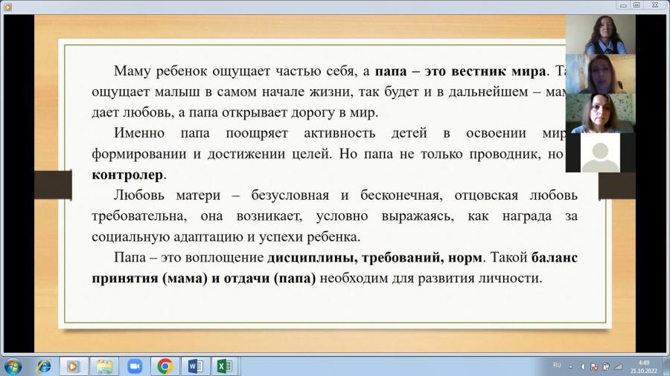
Task: Select the third participant video thumbnail
Action: (x=600, y=114)
